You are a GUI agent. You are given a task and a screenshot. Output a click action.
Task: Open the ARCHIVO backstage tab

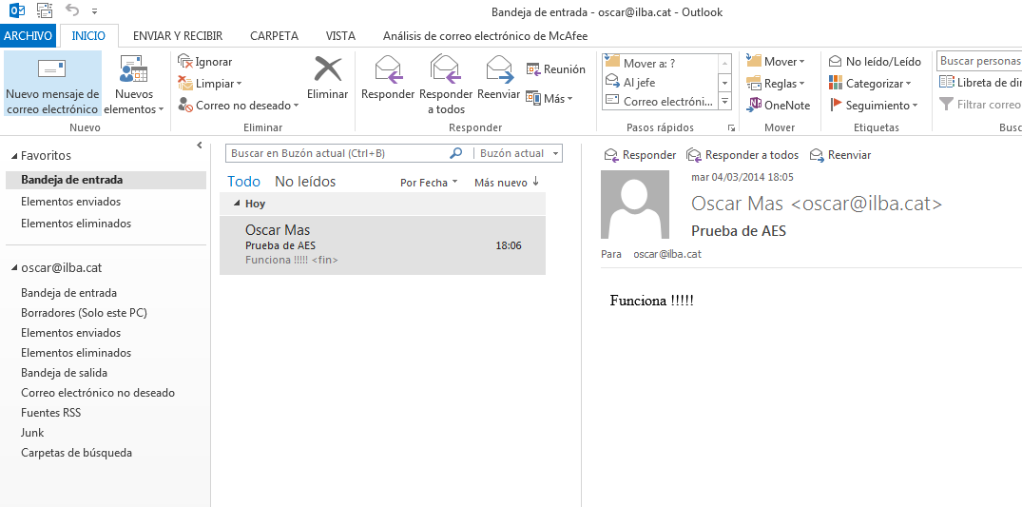tap(28, 36)
